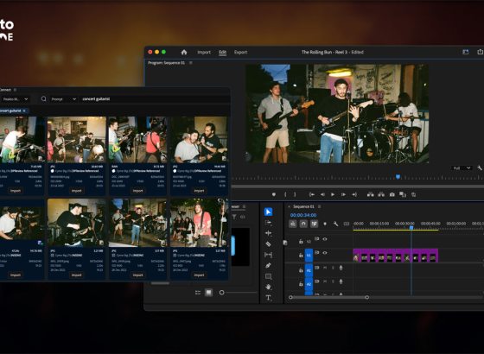Switch to the Export tab

point(241,52)
